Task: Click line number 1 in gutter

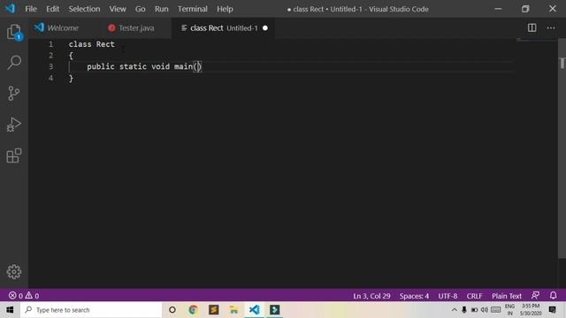Action: click(x=51, y=44)
